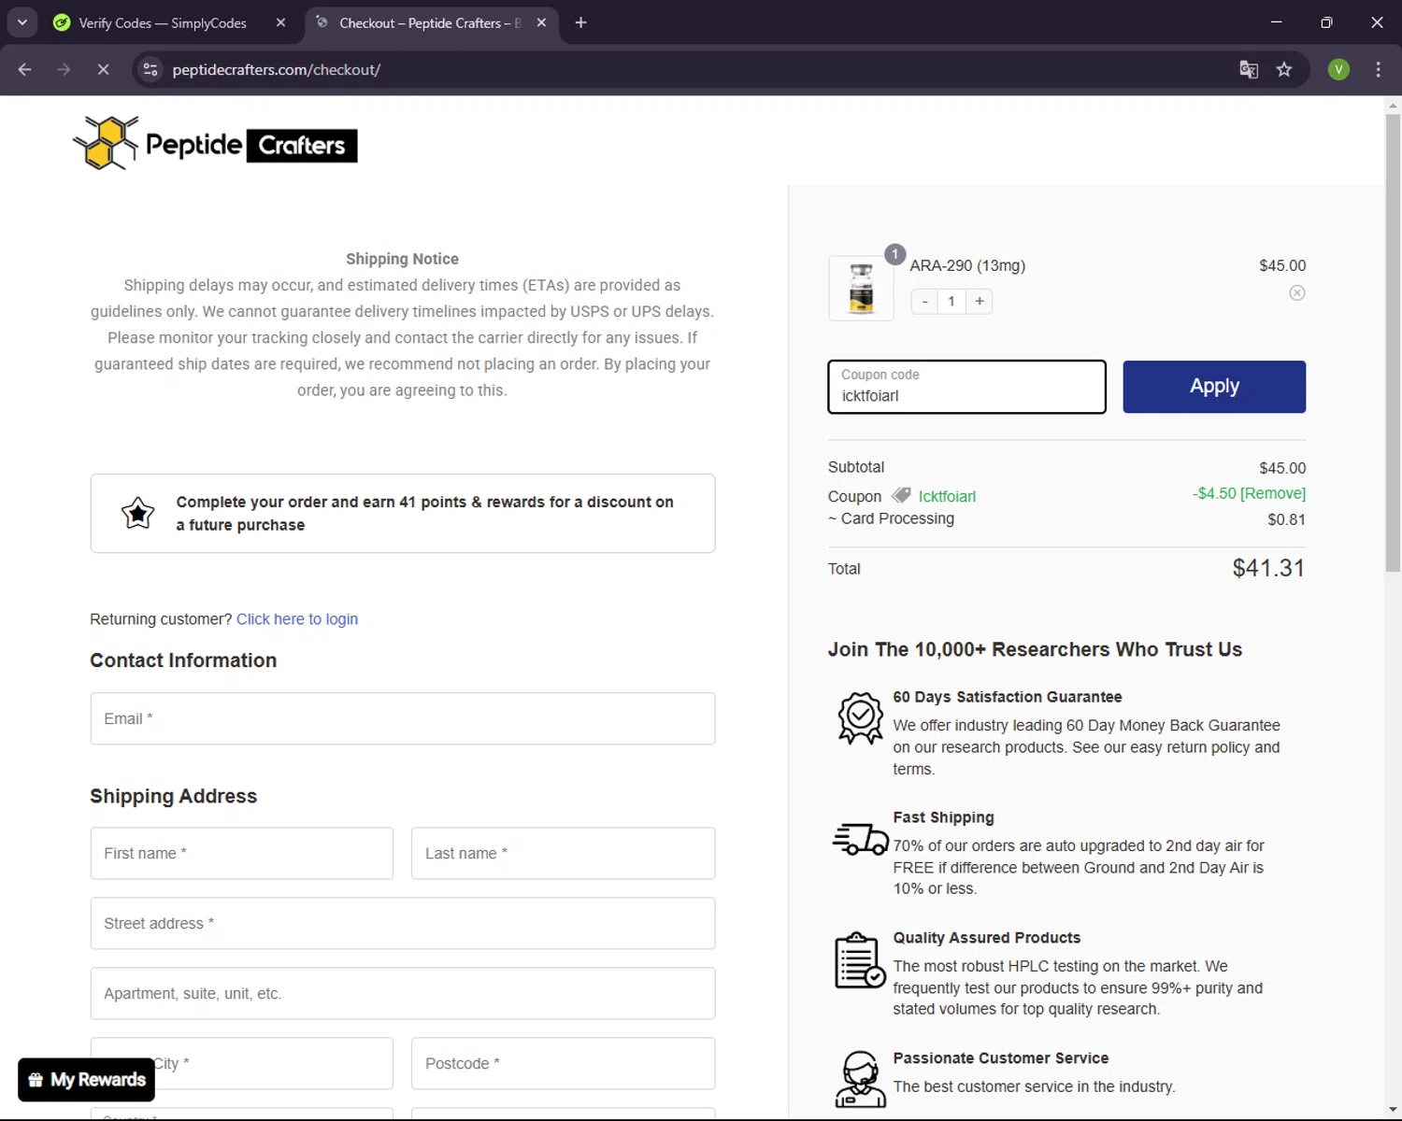
Task: Click the Passionate Customer Service headset icon
Action: 860,1079
